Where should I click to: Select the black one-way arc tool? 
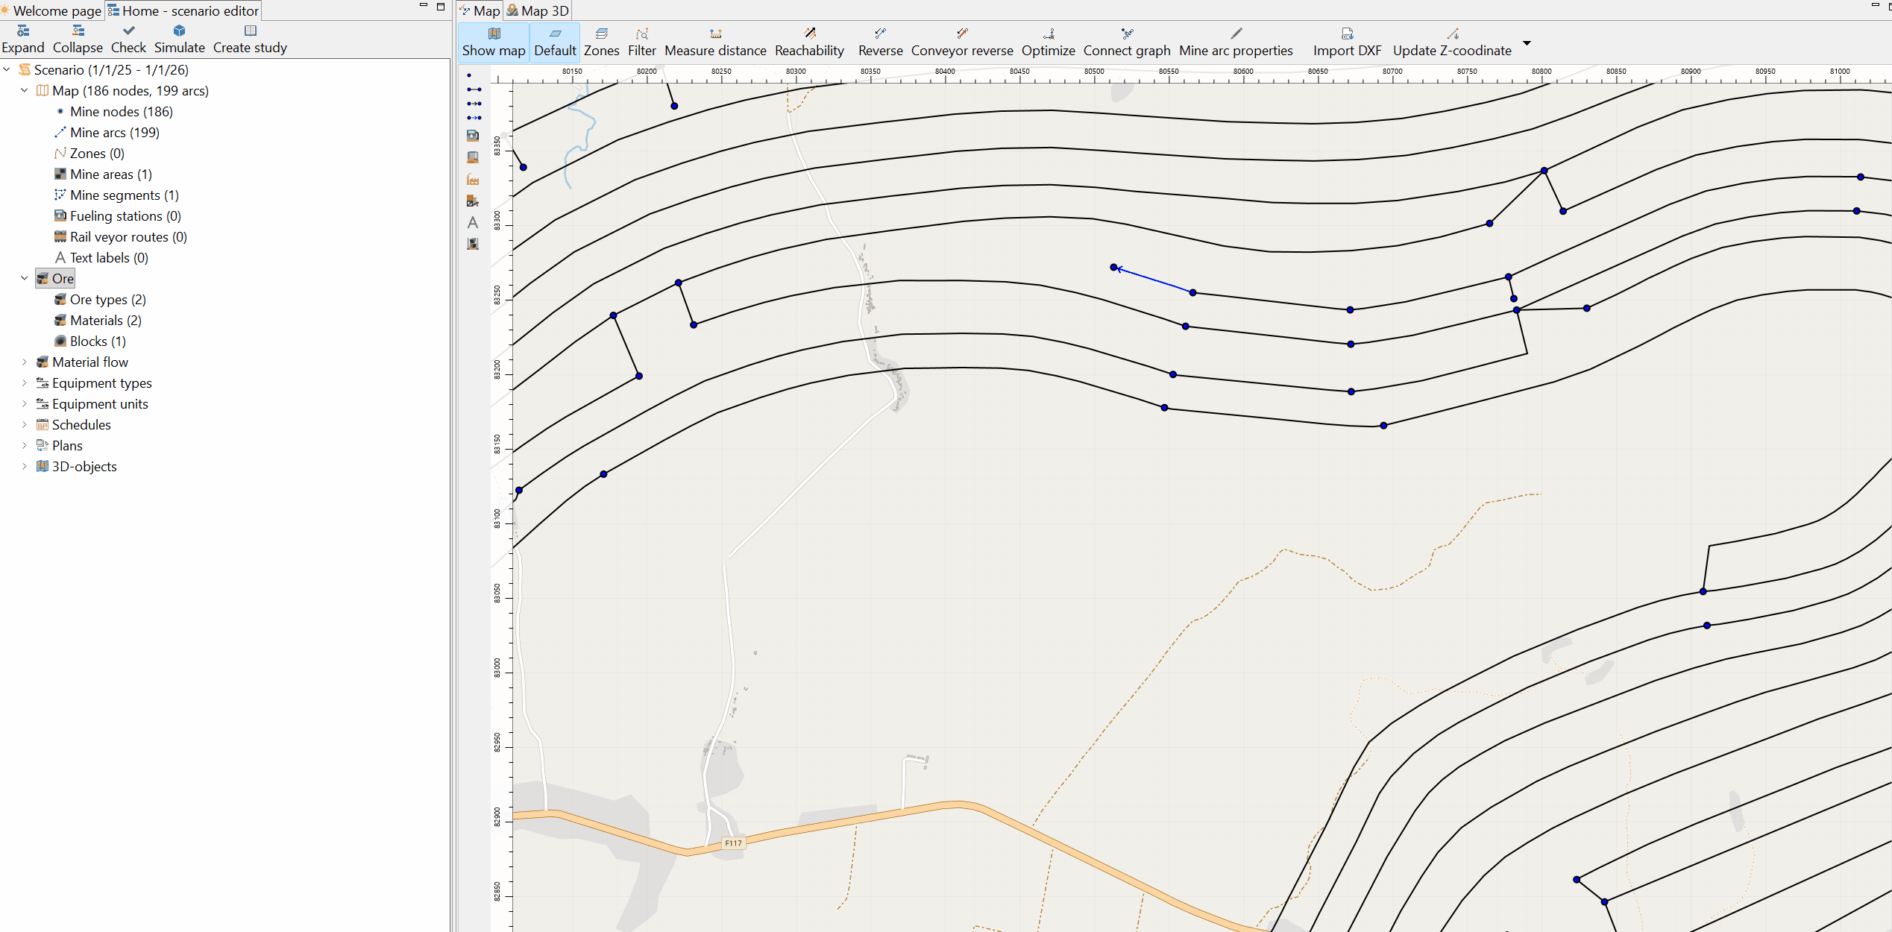click(474, 104)
